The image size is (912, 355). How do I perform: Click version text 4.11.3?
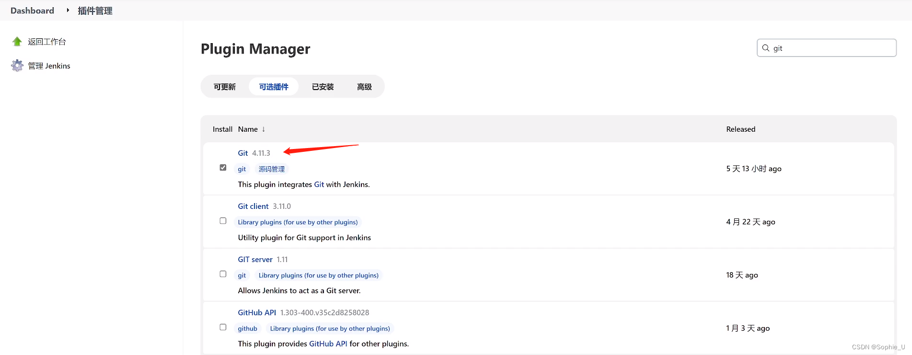click(261, 153)
